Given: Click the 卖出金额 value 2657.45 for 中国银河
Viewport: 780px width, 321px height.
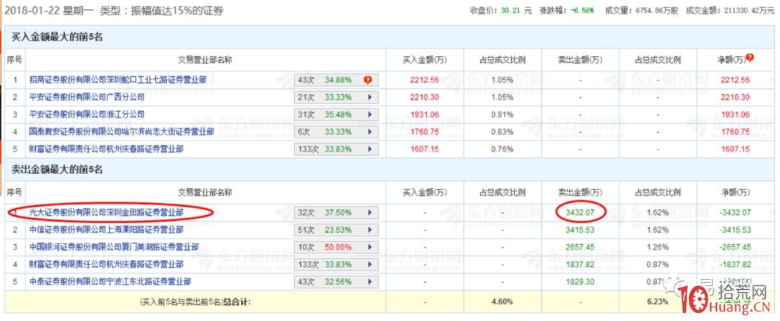Looking at the screenshot, I should coord(580,247).
